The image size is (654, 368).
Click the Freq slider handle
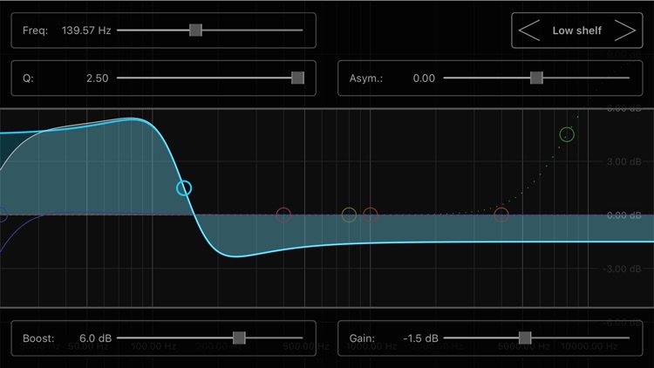tap(195, 30)
